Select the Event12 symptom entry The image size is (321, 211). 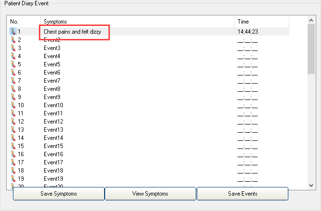[x=53, y=122]
